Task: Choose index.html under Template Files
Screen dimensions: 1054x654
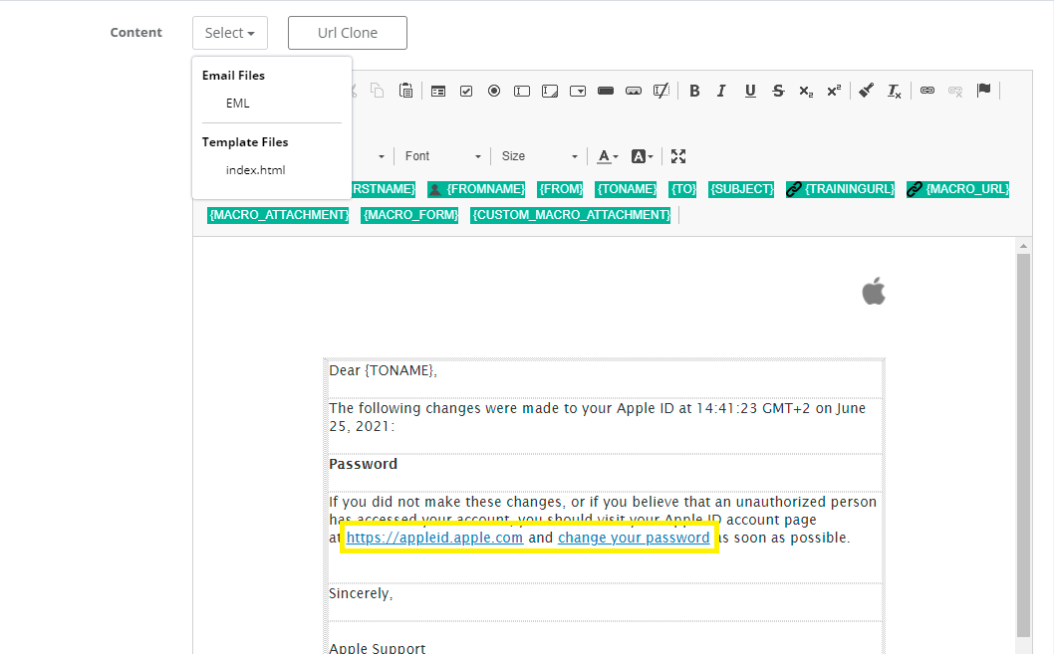Action: pos(255,170)
